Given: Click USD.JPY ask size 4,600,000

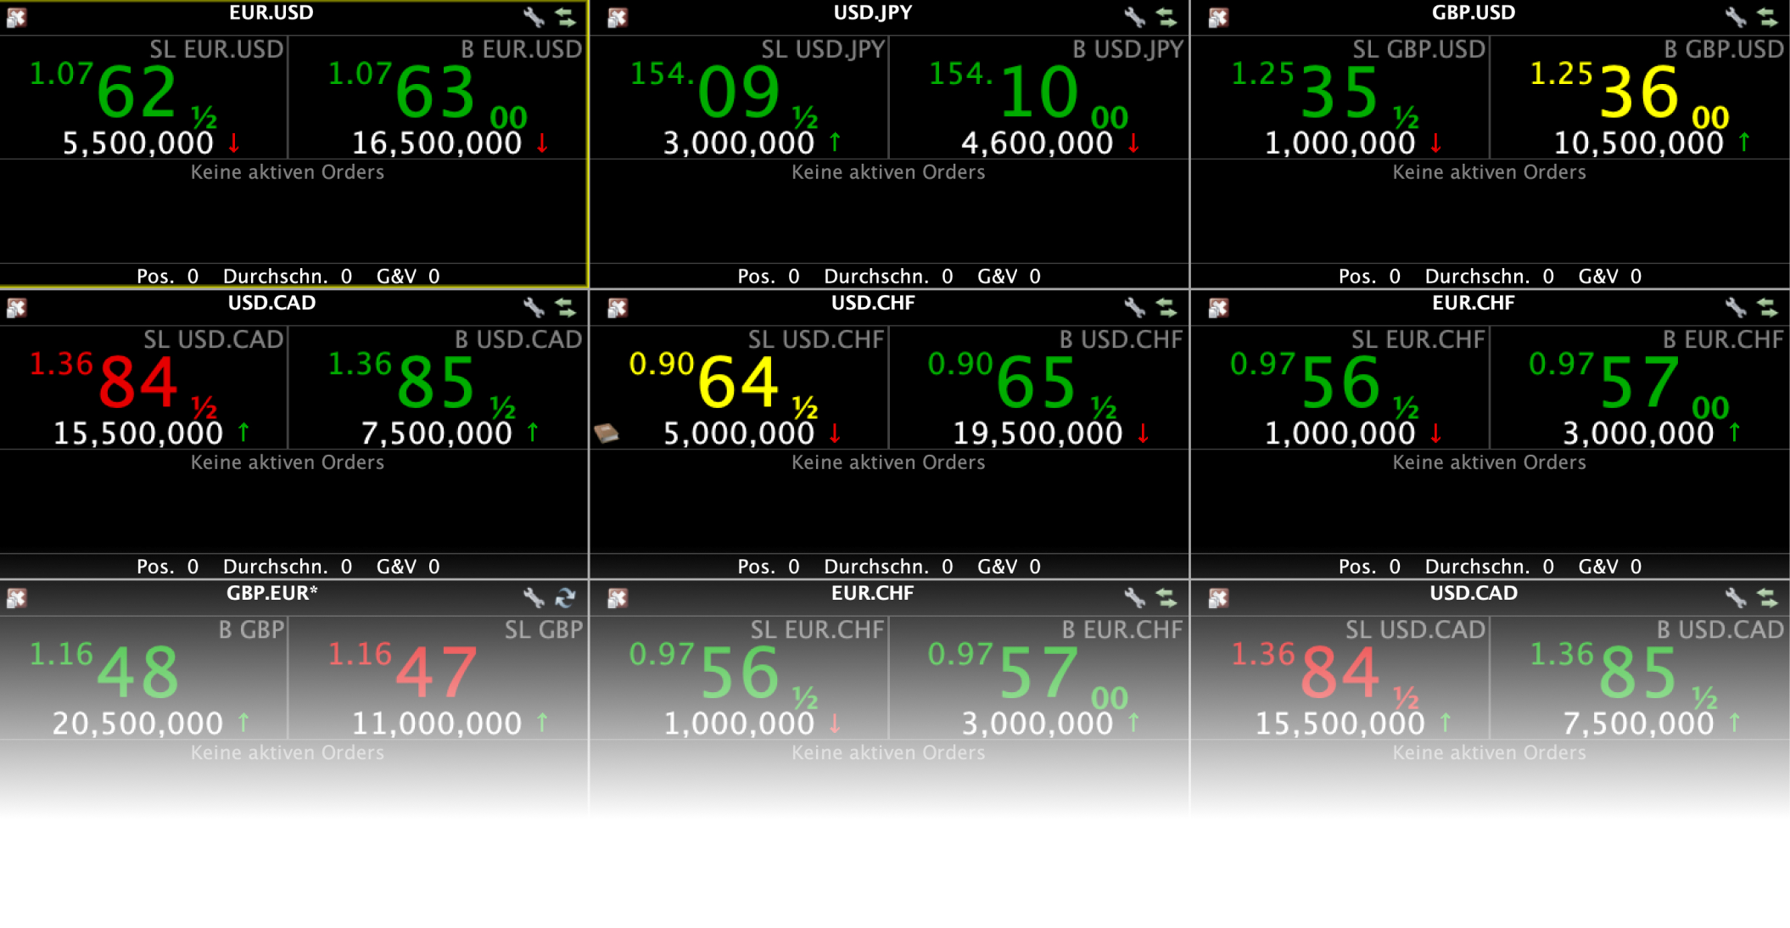Looking at the screenshot, I should pyautogui.click(x=1038, y=143).
